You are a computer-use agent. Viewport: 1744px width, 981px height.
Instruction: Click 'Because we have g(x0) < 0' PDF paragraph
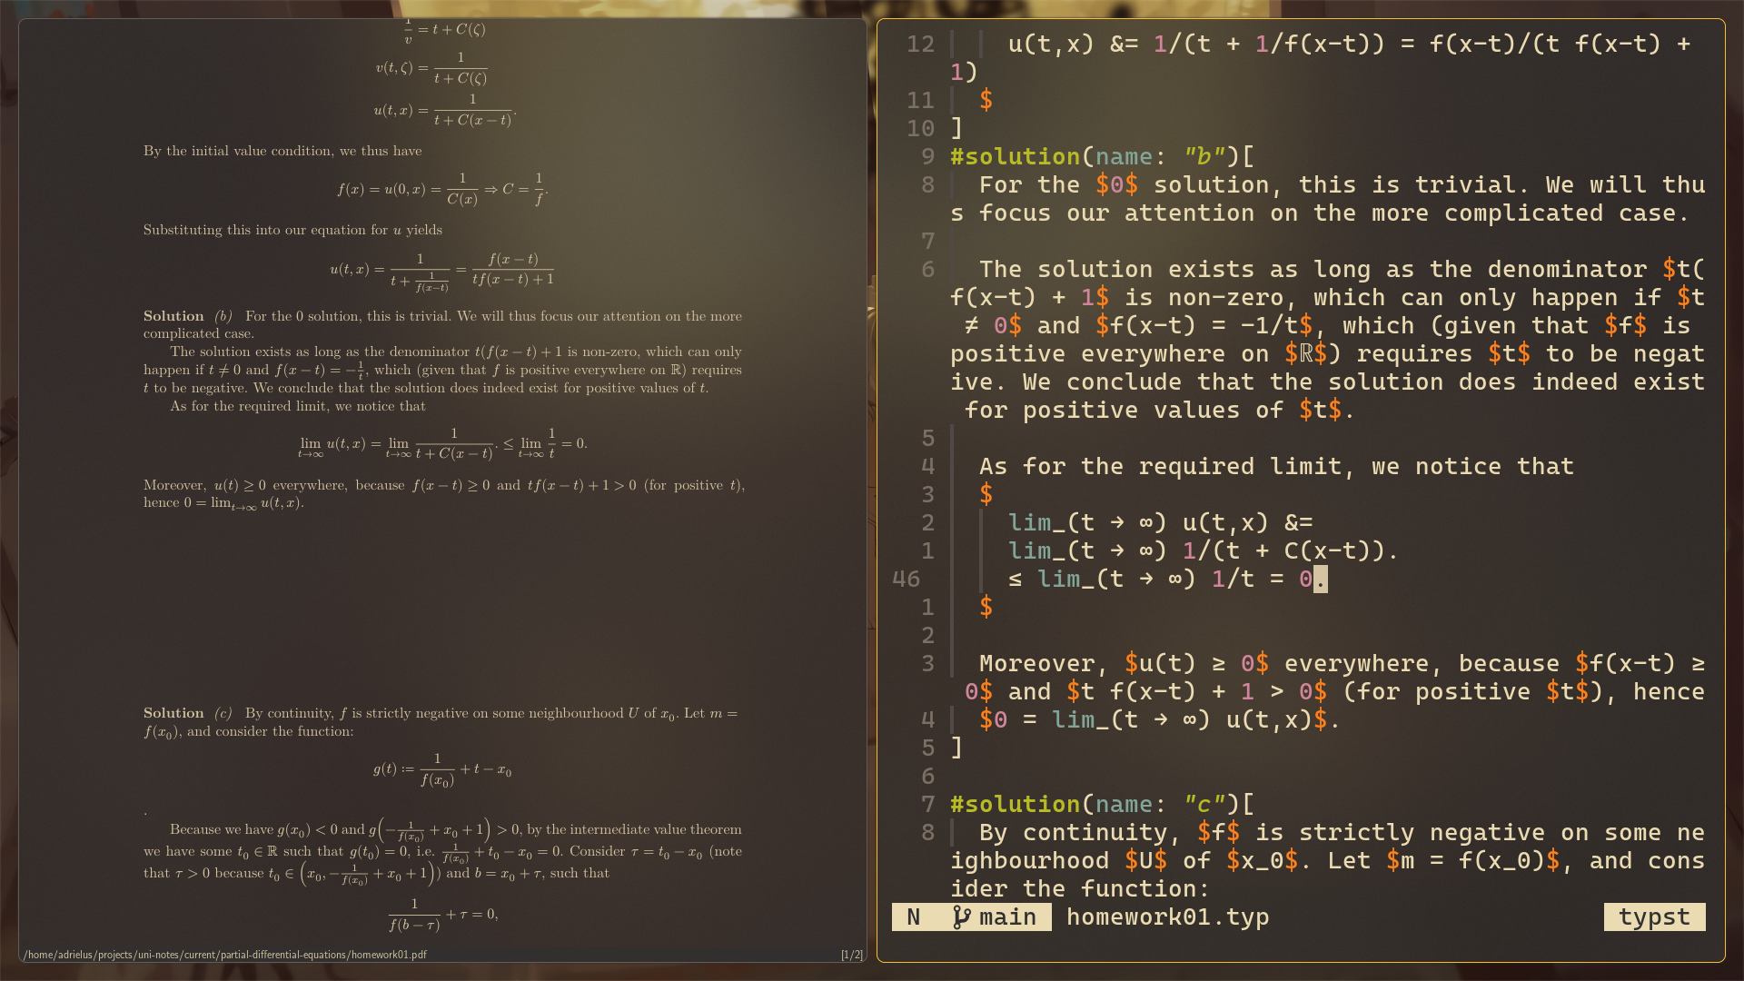pyautogui.click(x=442, y=851)
